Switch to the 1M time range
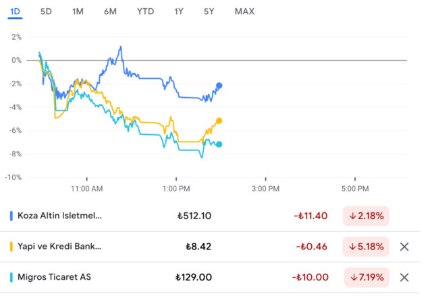The height and width of the screenshot is (302, 432). (x=78, y=11)
